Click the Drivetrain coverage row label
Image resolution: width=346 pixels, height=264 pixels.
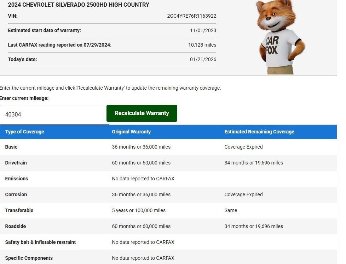16,163
